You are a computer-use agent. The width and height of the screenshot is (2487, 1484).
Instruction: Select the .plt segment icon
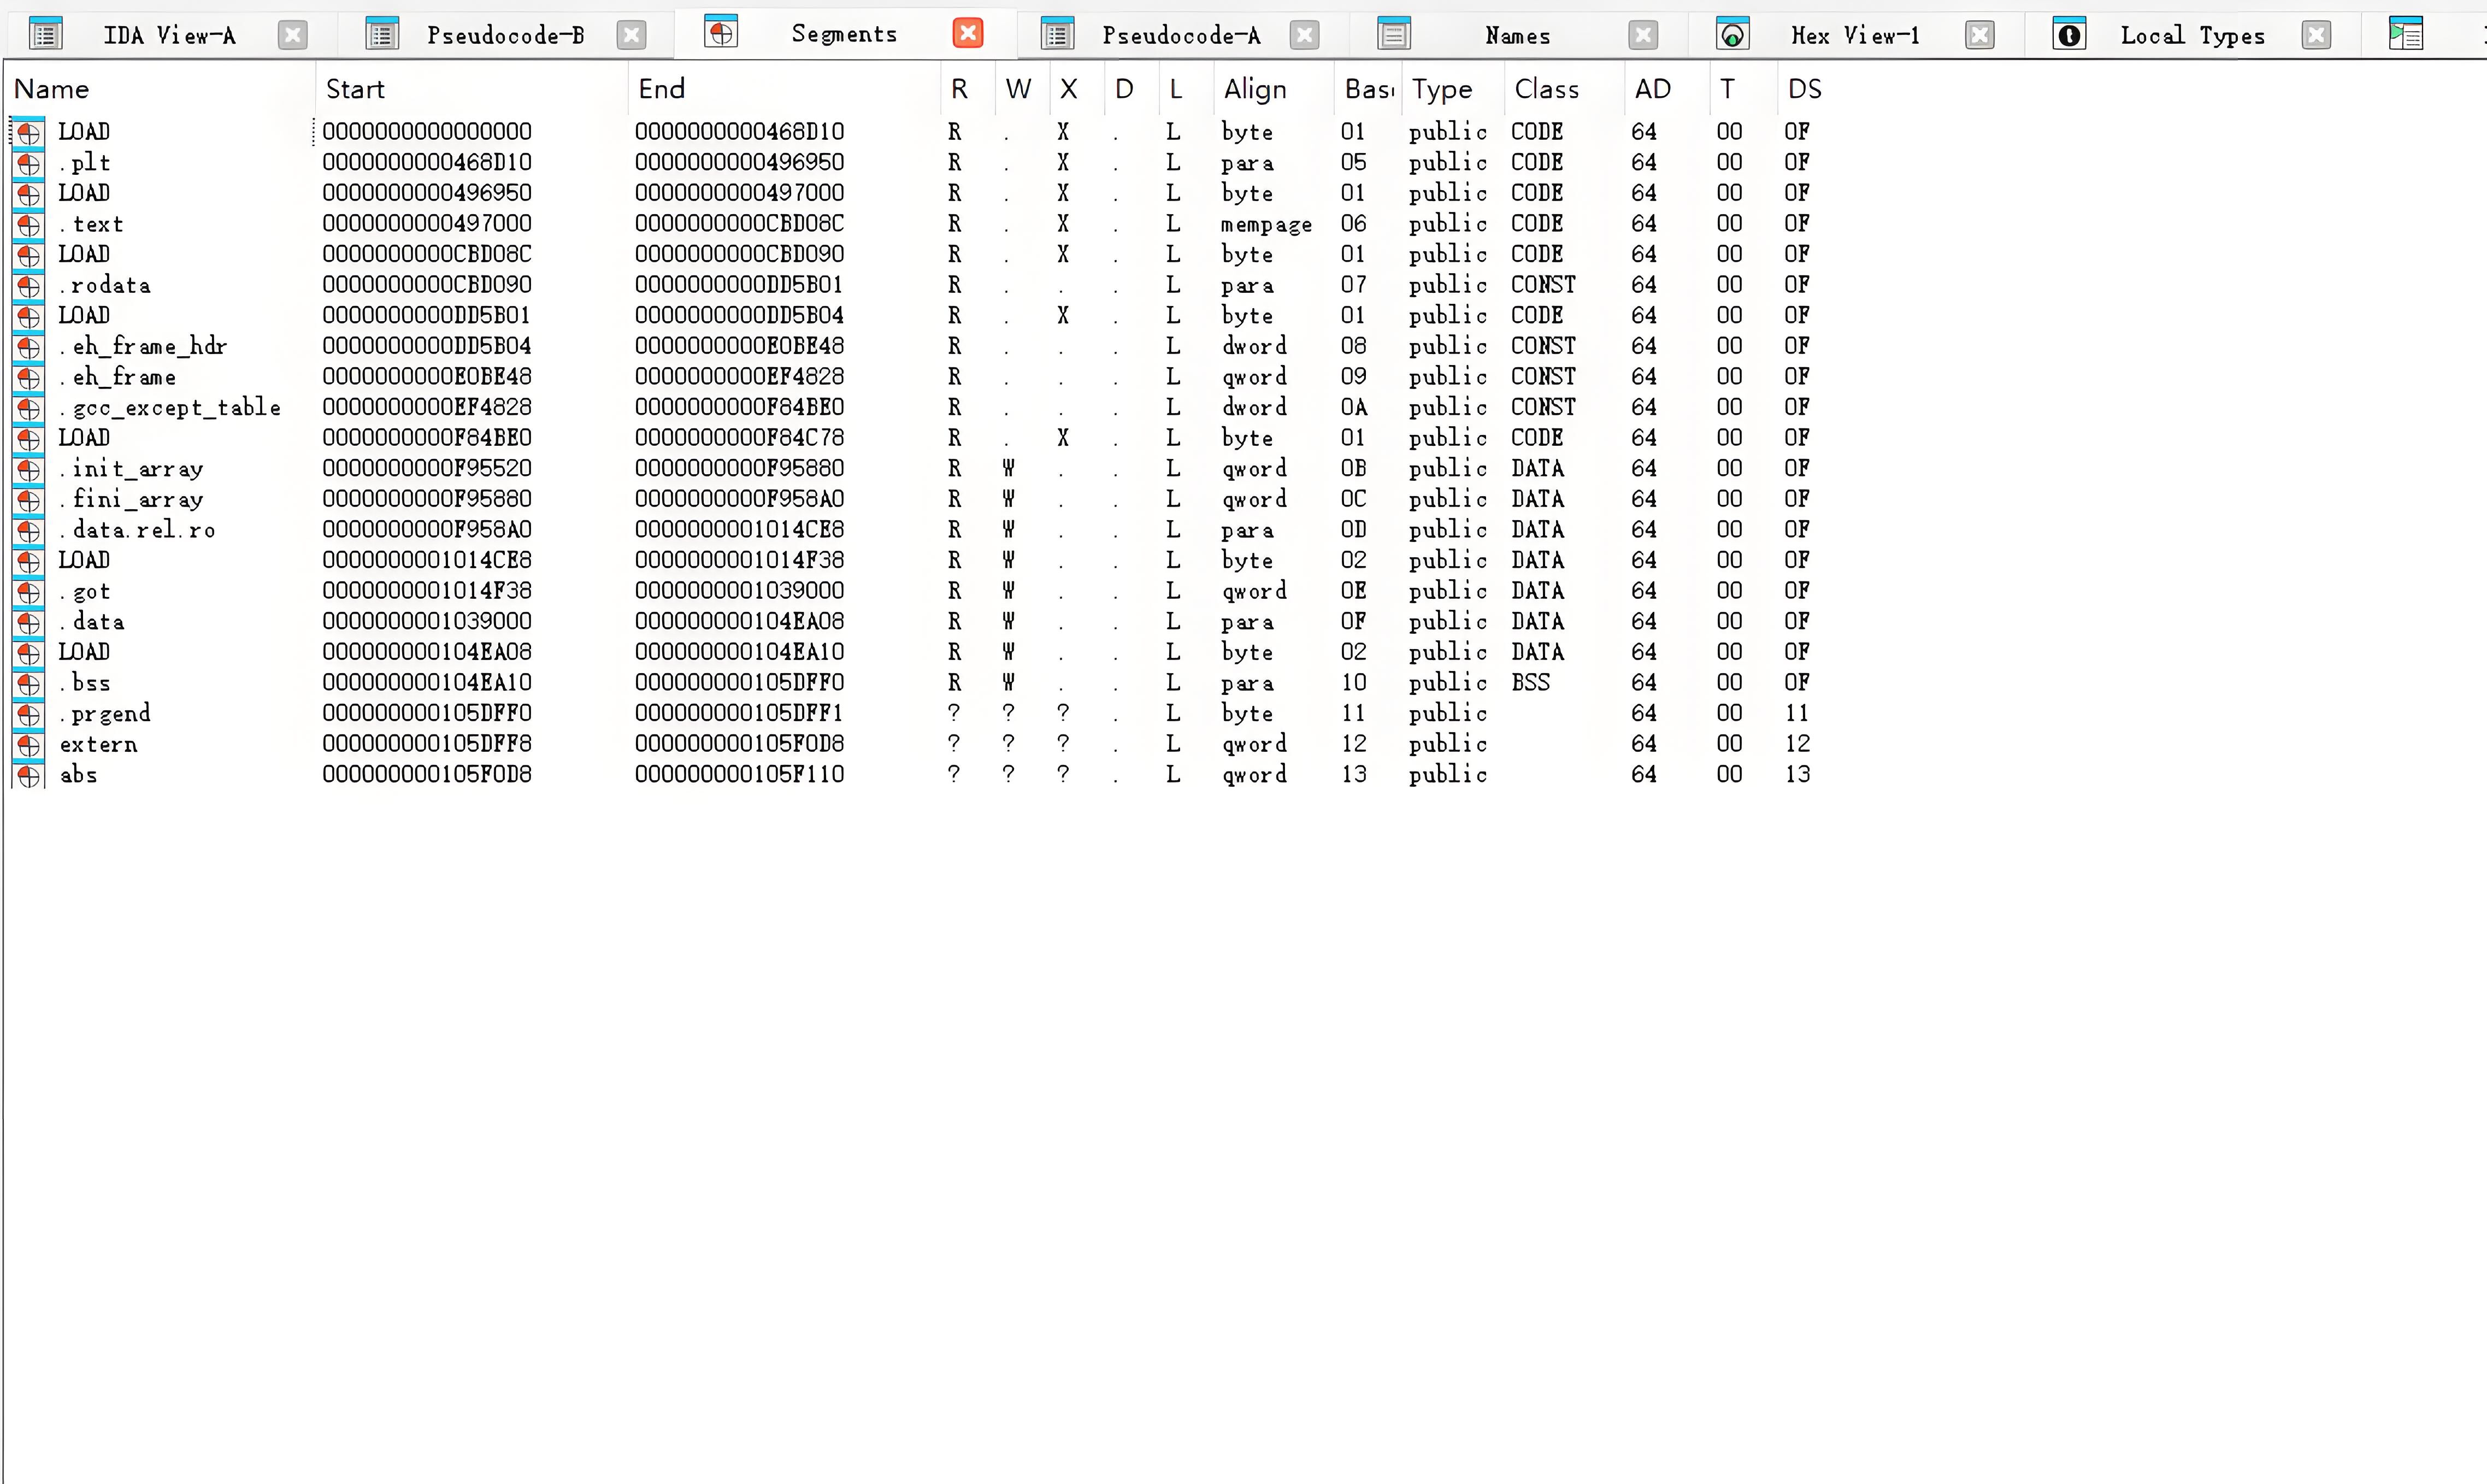click(28, 162)
